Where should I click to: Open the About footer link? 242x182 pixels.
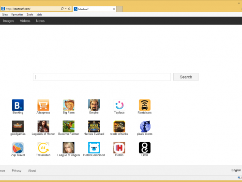pos(32,170)
